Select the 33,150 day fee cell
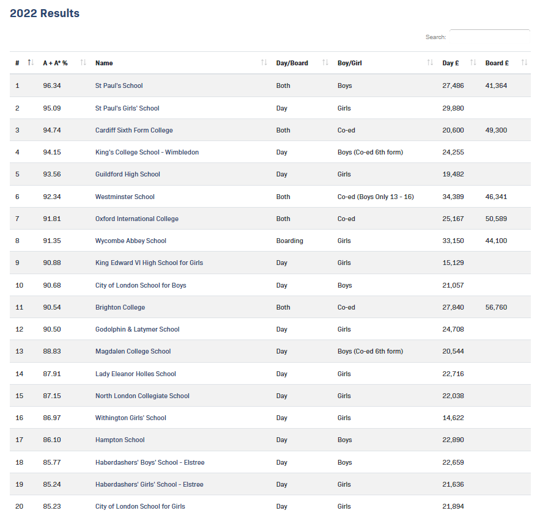The width and height of the screenshot is (540, 516). [x=453, y=241]
